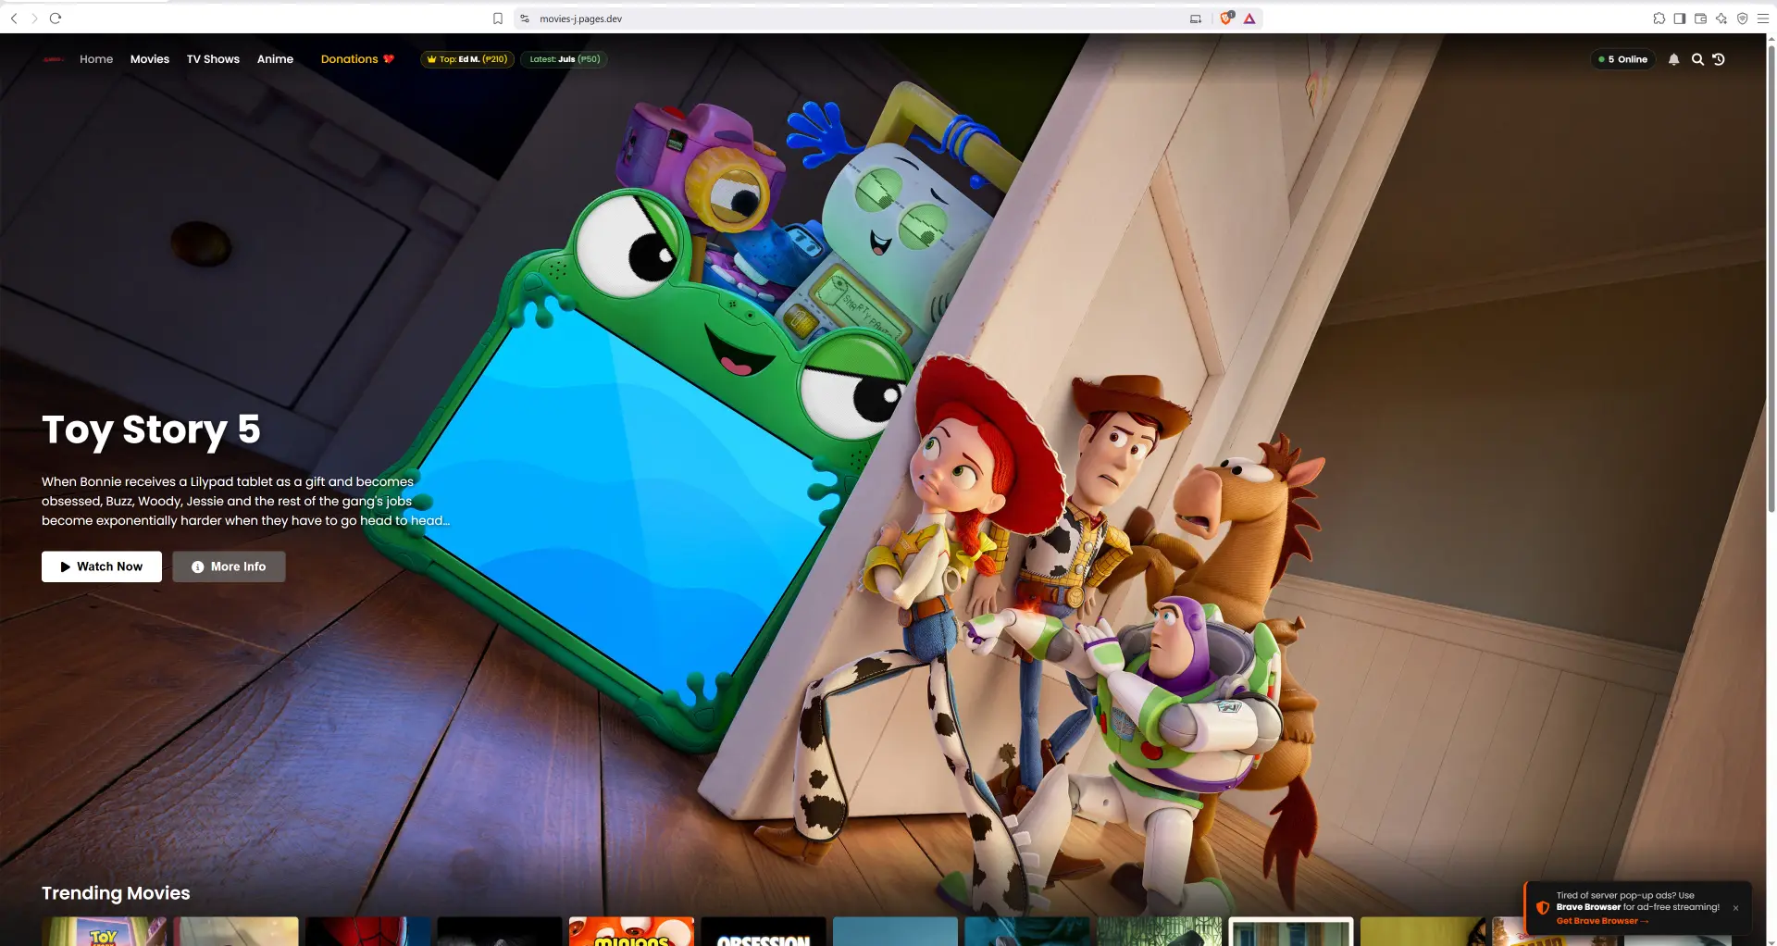Click the install-app icon in the address bar
1777x946 pixels.
point(1196,19)
